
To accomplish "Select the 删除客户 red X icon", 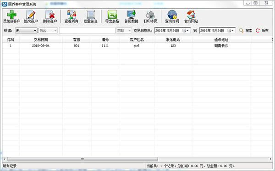I will click(x=50, y=15).
